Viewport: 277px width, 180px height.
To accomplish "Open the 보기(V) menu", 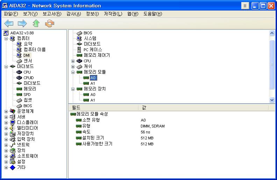I will 30,14.
